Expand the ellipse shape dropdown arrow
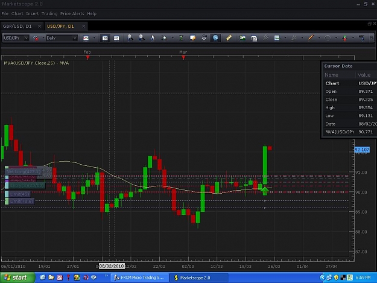 point(336,38)
